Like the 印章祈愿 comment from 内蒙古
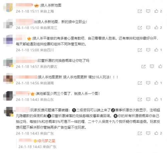Screen dimensions: 167x153 pos(160,66)
